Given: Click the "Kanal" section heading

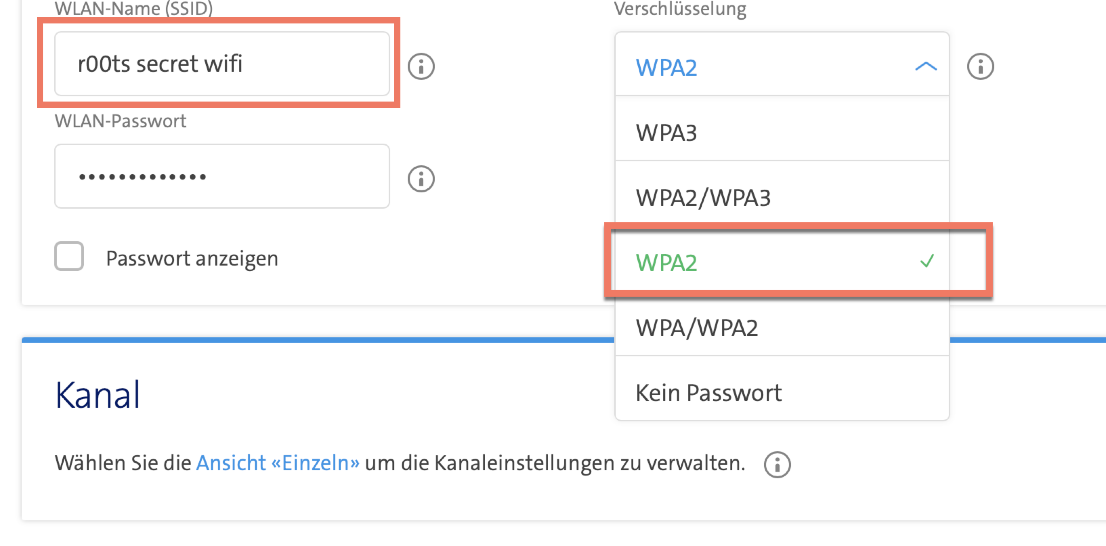Looking at the screenshot, I should [98, 394].
